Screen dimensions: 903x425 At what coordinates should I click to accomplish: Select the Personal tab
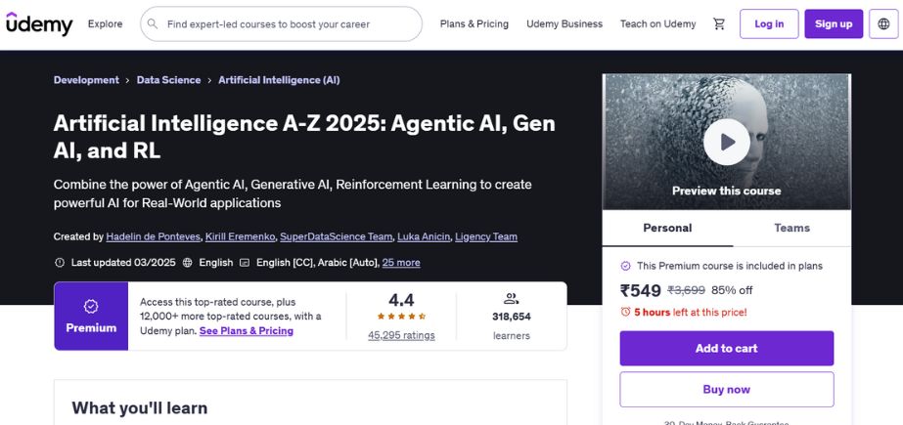pos(667,229)
